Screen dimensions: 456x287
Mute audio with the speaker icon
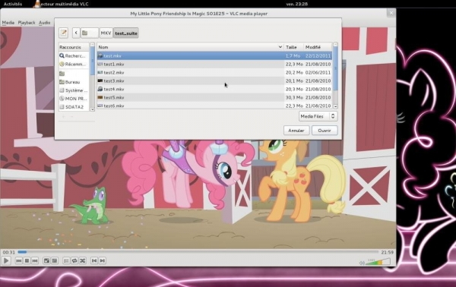coord(362,263)
